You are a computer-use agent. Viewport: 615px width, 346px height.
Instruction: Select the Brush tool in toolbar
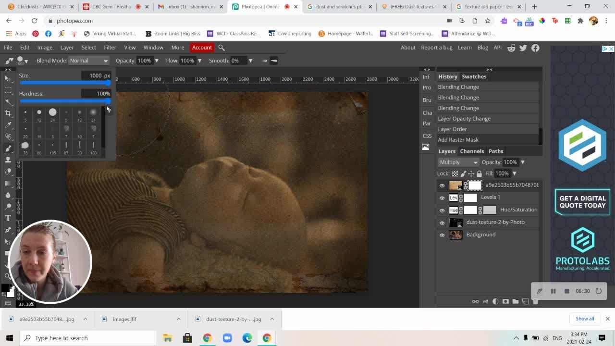point(8,148)
